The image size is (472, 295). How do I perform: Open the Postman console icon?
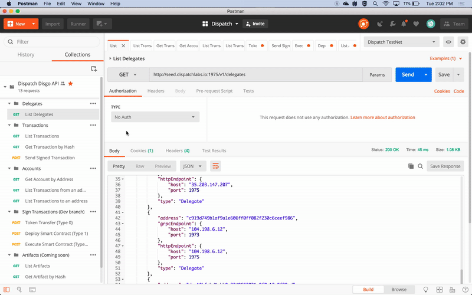coord(32,290)
